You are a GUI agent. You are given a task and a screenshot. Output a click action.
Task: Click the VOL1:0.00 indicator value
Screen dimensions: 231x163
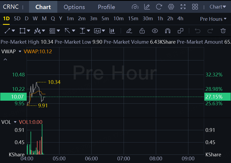click(31, 122)
